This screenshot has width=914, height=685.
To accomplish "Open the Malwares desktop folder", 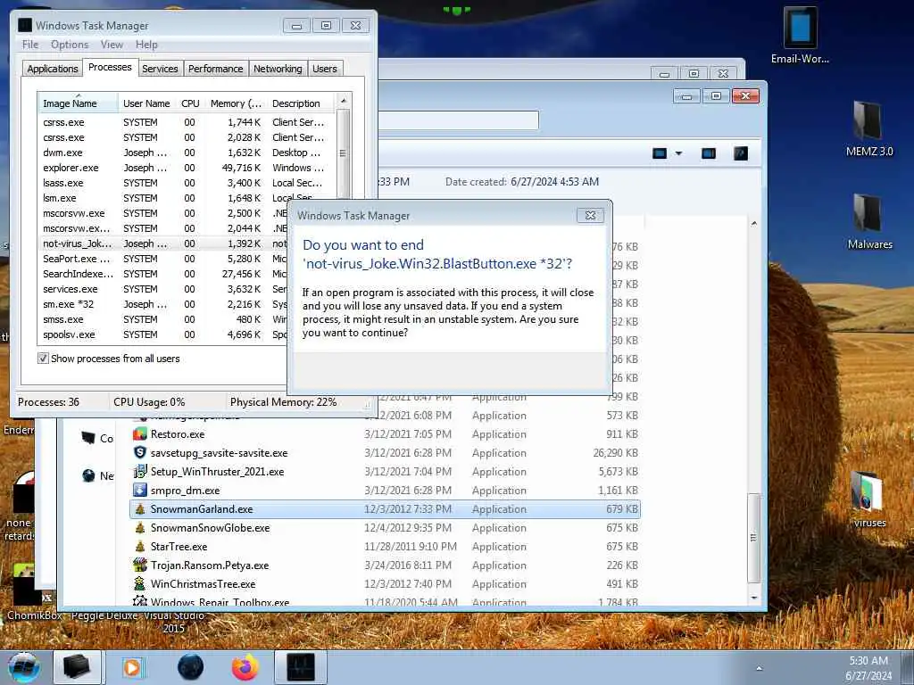I will pos(869,221).
